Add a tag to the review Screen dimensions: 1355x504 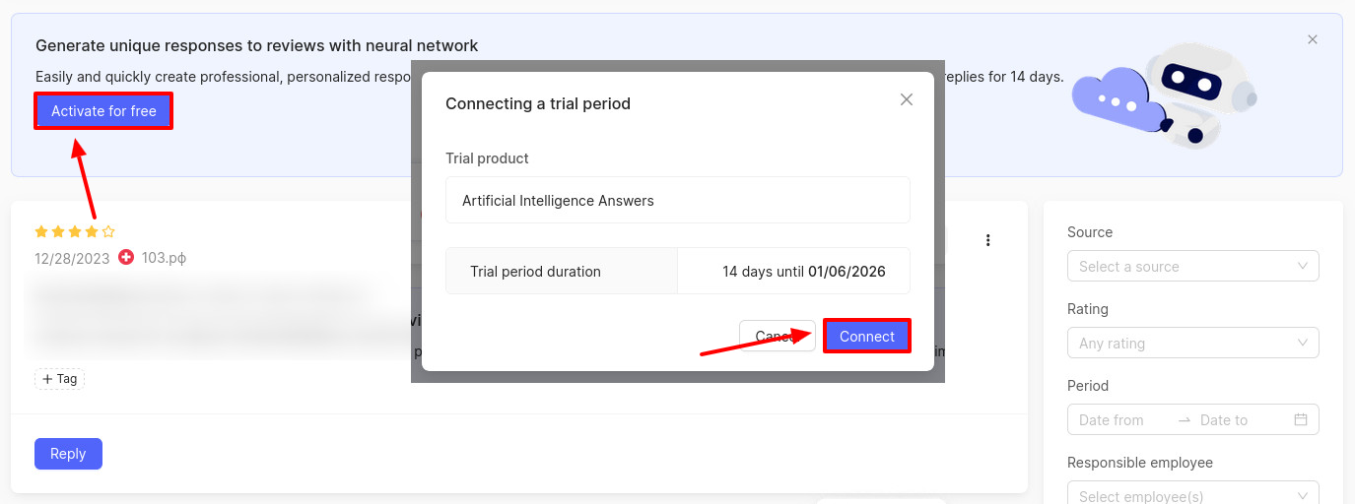coord(60,379)
